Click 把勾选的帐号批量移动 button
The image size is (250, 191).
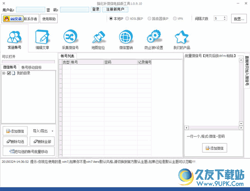29,152
